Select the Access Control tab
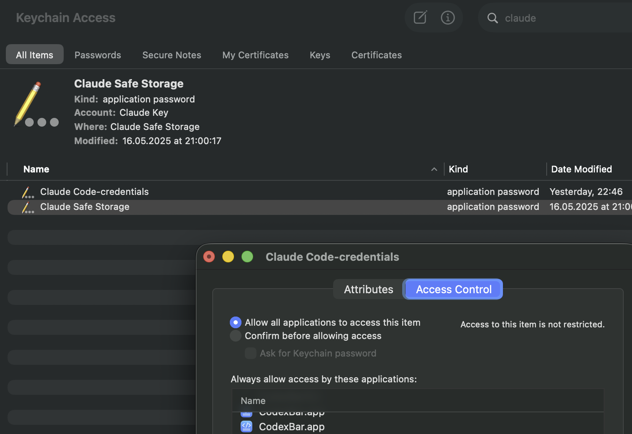This screenshot has width=632, height=434. (x=453, y=289)
